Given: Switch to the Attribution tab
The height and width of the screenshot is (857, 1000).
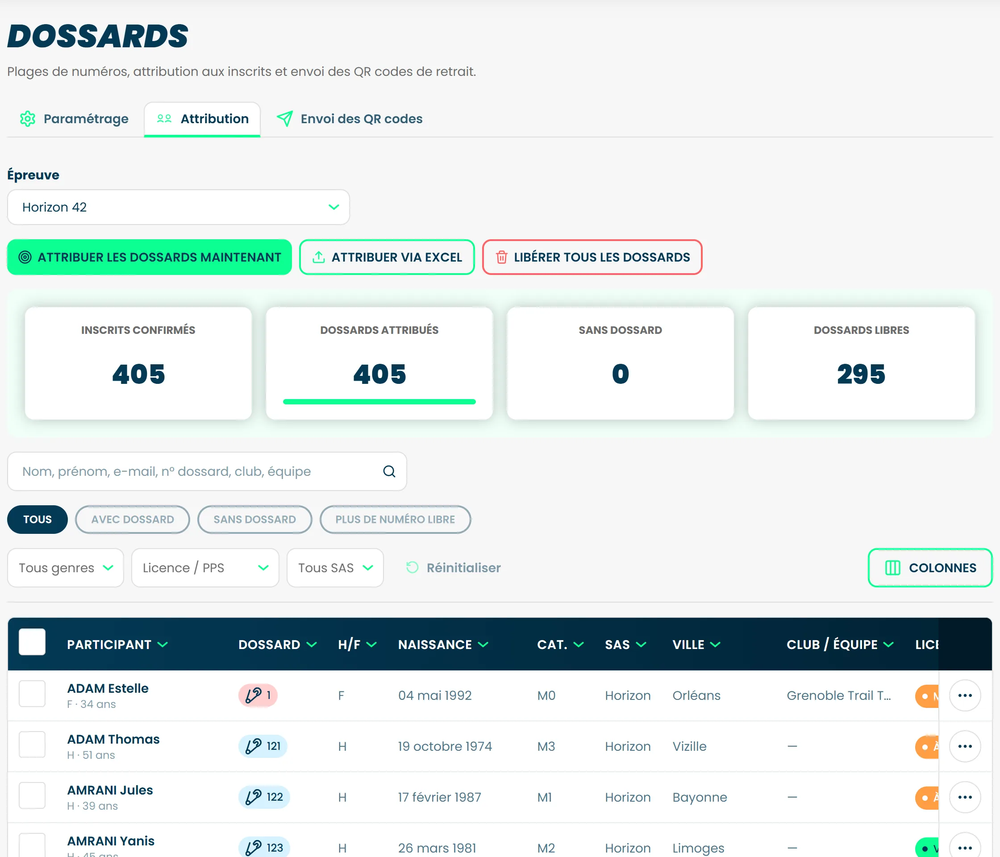Looking at the screenshot, I should 202,119.
